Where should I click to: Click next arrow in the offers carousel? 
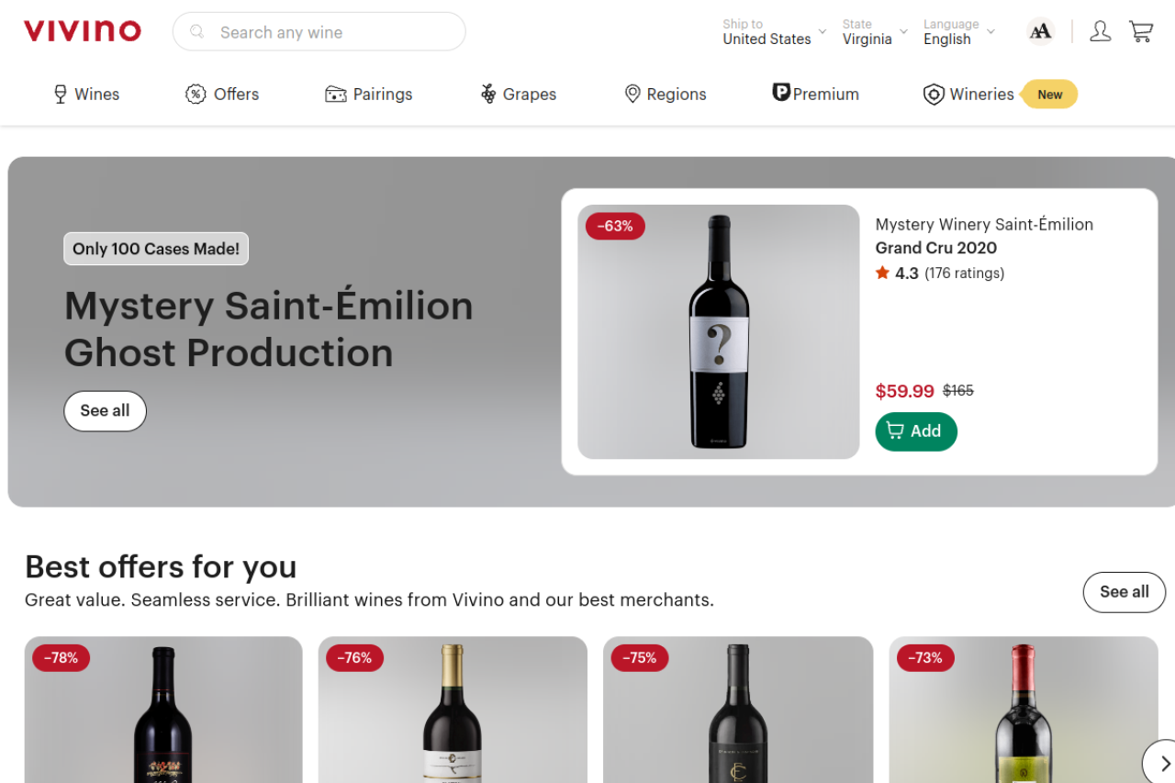pyautogui.click(x=1164, y=764)
